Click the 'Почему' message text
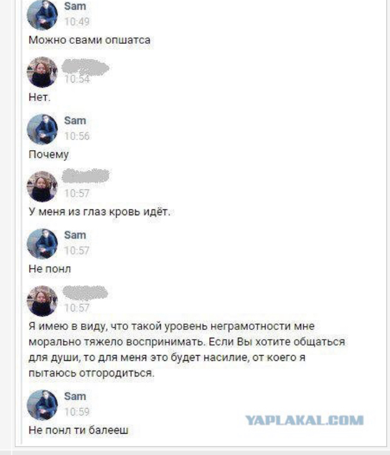 [48, 155]
